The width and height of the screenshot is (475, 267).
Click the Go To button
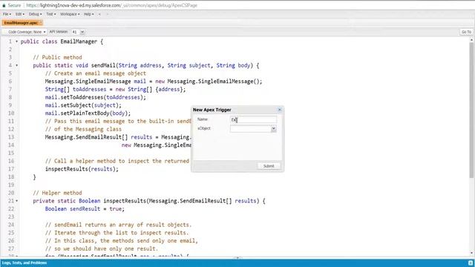click(466, 32)
